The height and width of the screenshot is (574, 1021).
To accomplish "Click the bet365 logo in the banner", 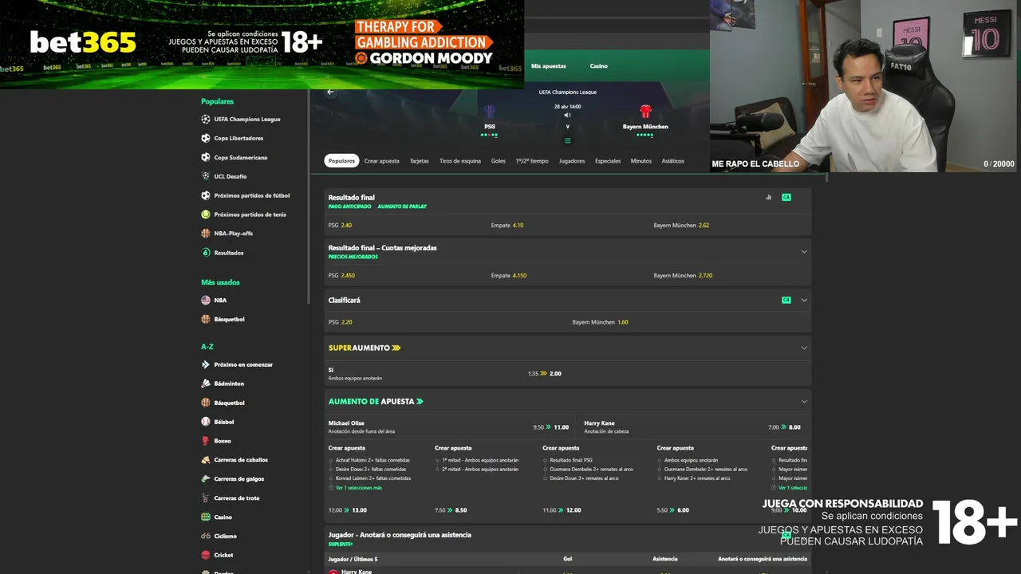I will (83, 42).
